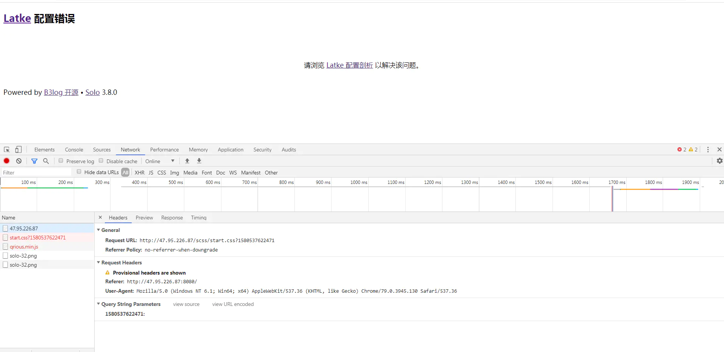Select the start.css?1580537622471 request row

tap(47, 238)
